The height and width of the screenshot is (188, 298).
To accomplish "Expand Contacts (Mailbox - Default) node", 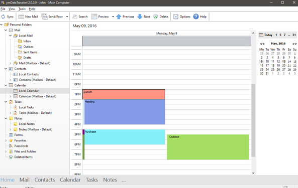I will click(x=11, y=80).
